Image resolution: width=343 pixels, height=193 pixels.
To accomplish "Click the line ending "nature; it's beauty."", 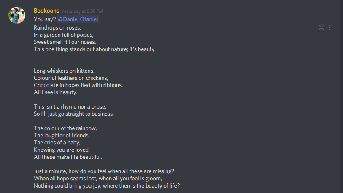I will tap(95, 49).
